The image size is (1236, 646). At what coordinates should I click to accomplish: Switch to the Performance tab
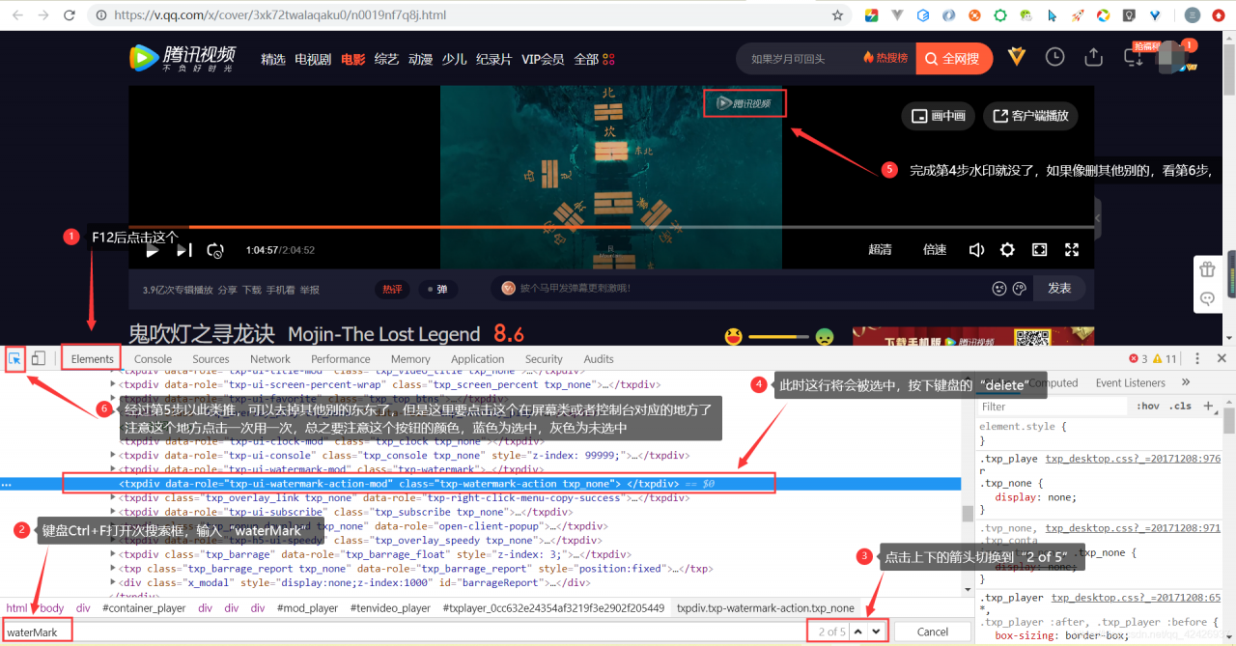coord(340,359)
